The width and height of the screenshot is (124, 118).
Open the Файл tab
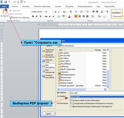4,7
